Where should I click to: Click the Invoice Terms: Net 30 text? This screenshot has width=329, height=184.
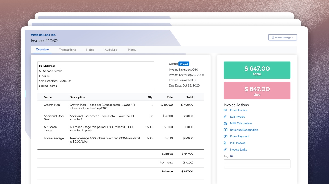183,80
